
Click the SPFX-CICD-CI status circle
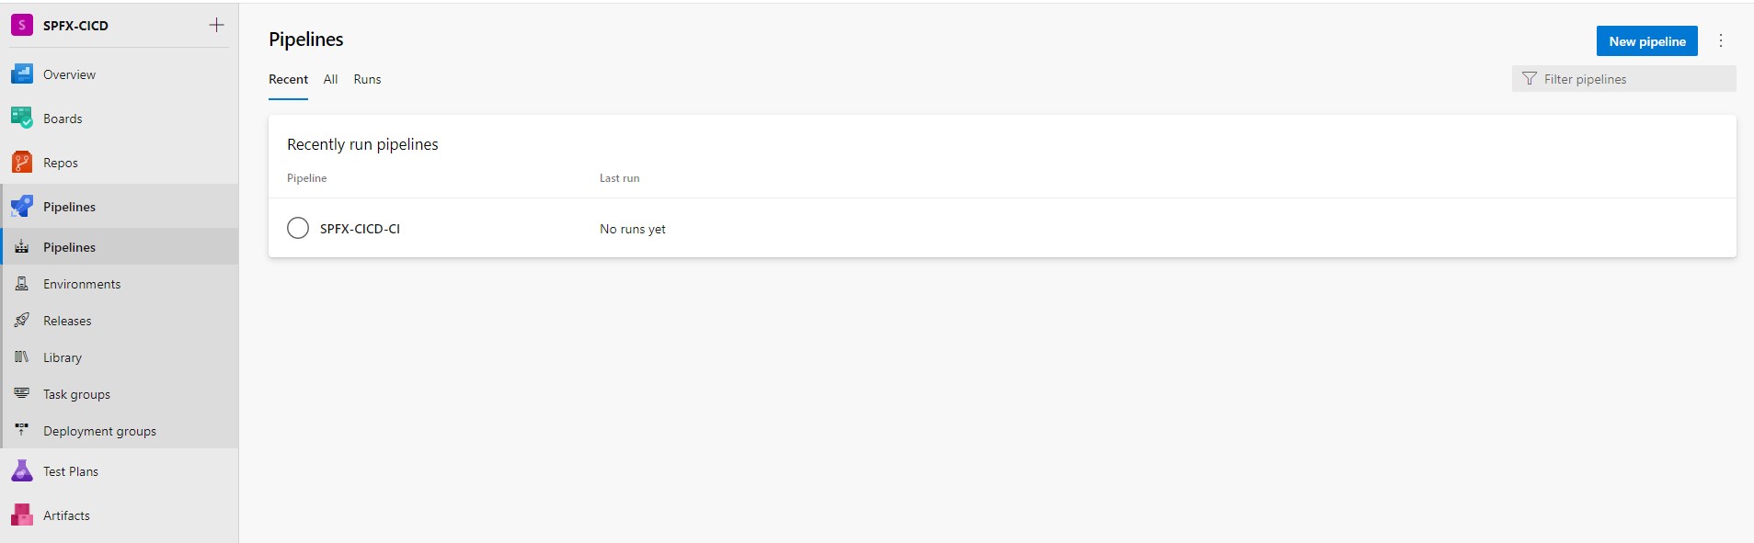click(298, 228)
